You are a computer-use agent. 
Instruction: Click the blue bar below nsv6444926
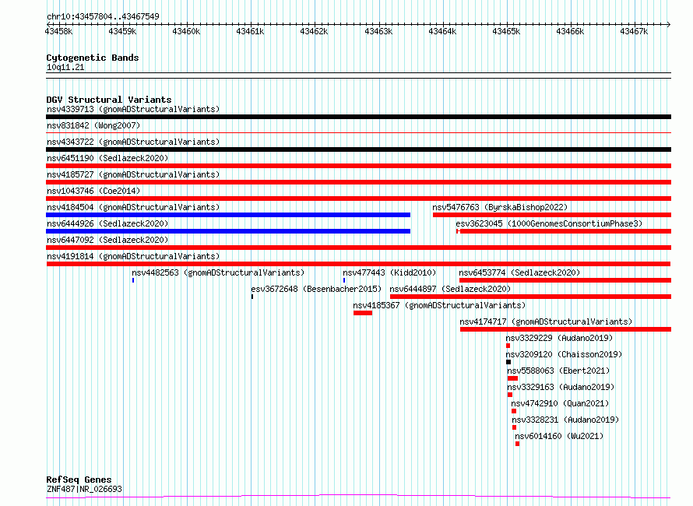[x=228, y=231]
